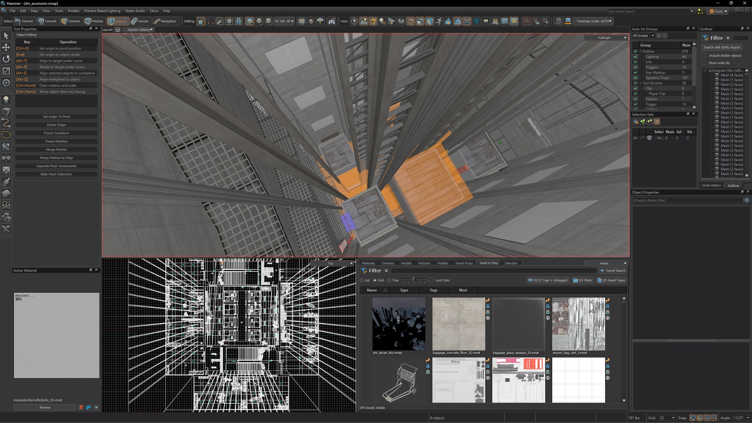
Task: Switch selection mode to Groups
Action: 140,21
